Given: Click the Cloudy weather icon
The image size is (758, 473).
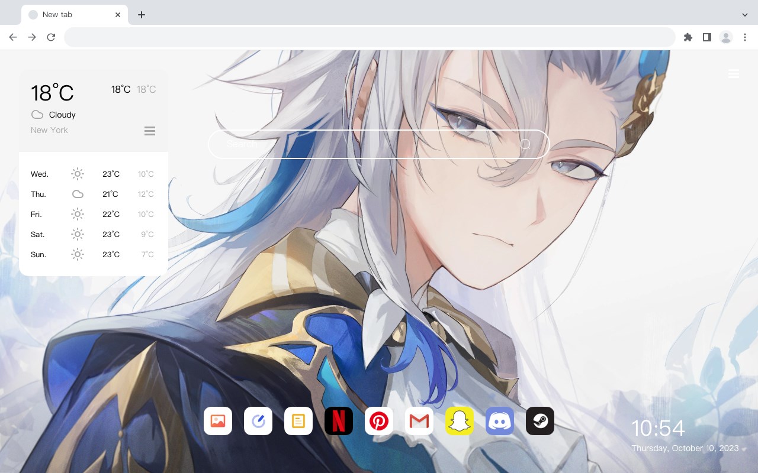Looking at the screenshot, I should click(37, 115).
